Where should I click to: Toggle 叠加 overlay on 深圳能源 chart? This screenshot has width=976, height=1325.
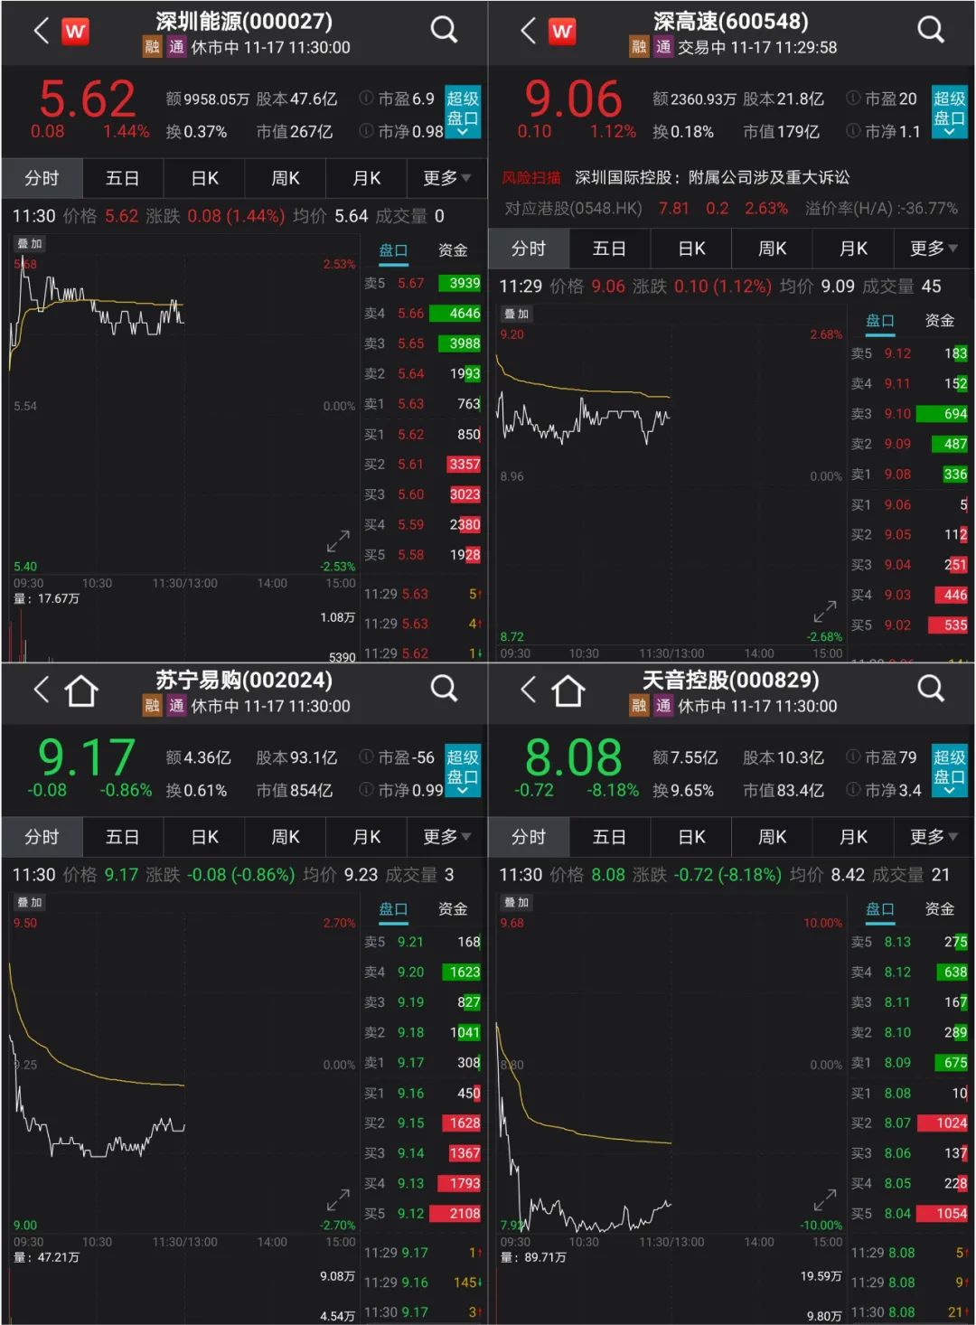coord(30,242)
